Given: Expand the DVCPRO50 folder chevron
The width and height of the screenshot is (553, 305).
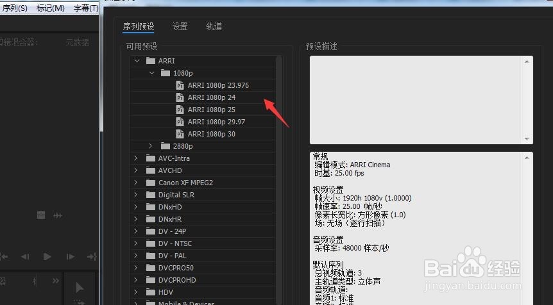Looking at the screenshot, I should [x=136, y=268].
